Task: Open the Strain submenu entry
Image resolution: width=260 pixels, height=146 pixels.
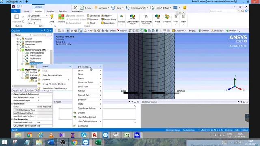Action: (x=87, y=71)
